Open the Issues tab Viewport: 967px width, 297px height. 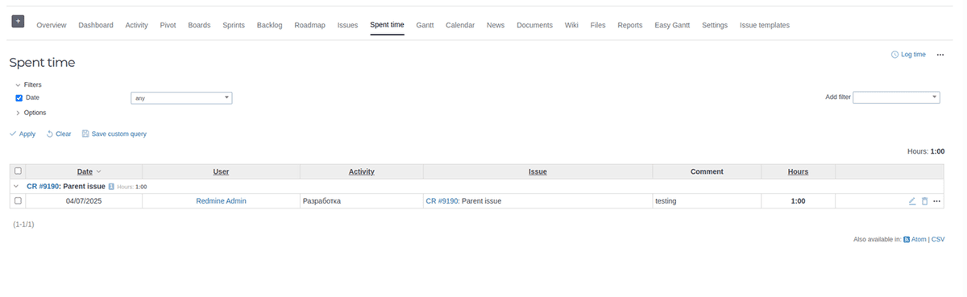tap(348, 25)
